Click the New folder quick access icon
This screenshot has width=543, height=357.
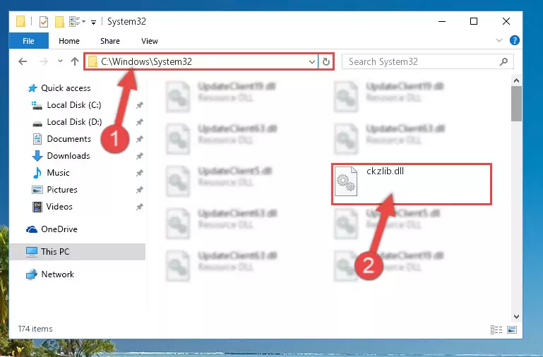(59, 21)
